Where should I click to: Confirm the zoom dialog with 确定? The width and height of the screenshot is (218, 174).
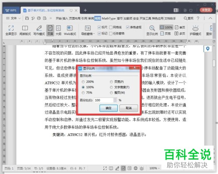pyautogui.click(x=109, y=108)
